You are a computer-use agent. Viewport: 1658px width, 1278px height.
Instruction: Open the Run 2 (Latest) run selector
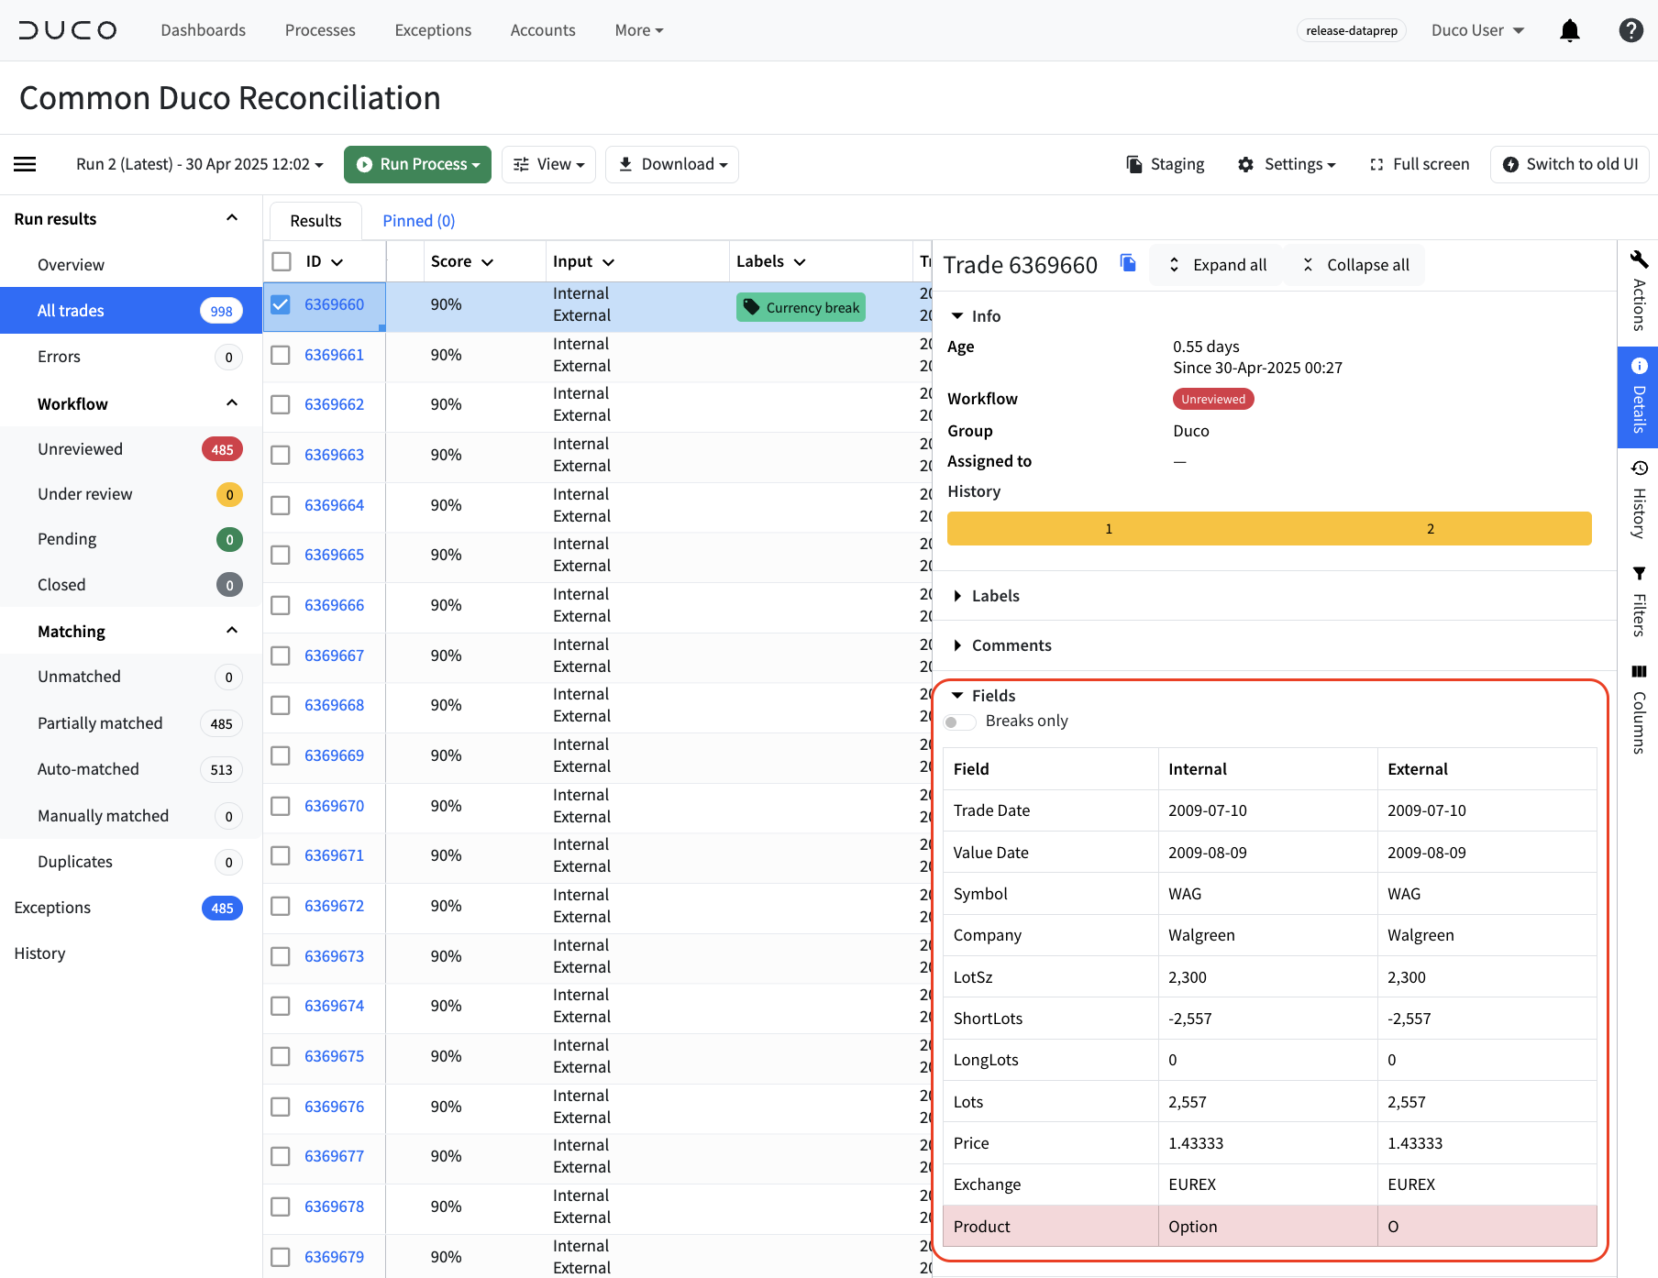[200, 164]
